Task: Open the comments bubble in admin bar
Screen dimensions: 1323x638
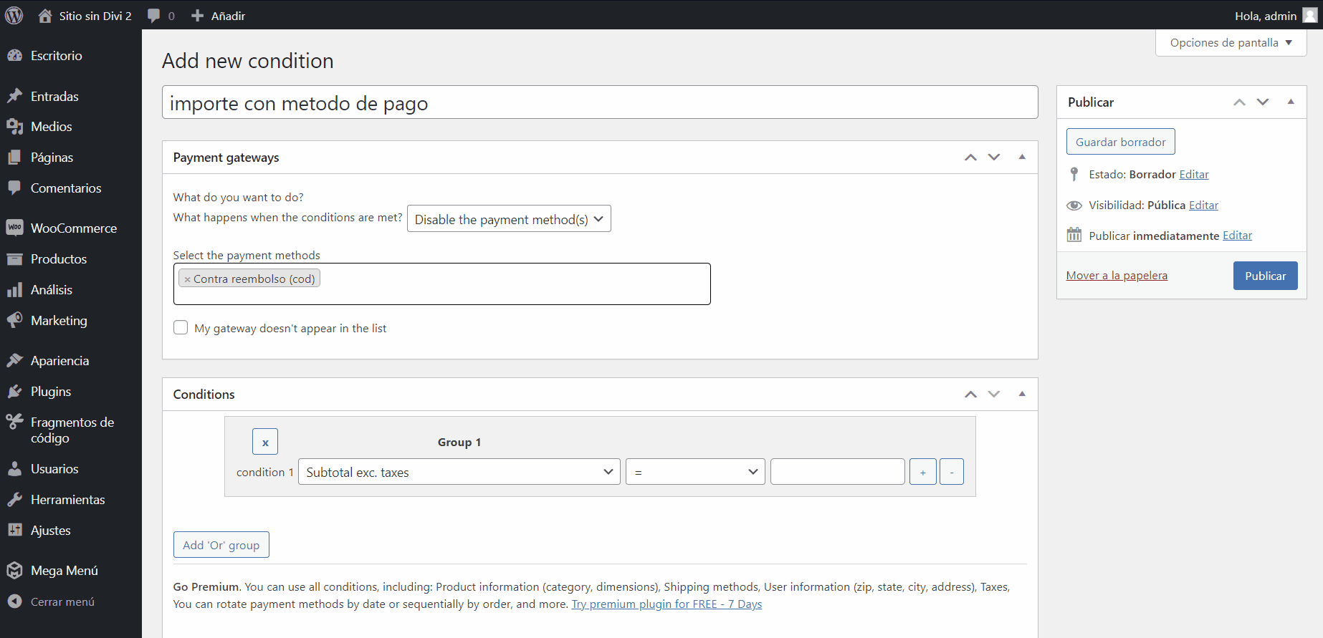Action: (x=161, y=16)
